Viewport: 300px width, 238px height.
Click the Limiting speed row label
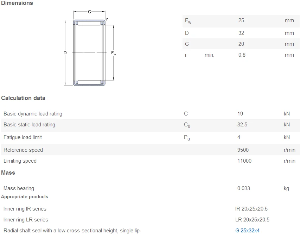click(20, 161)
